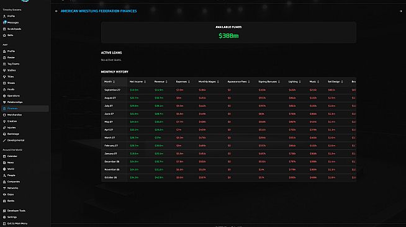
Task: Sort the table by Music
Action: click(314, 82)
